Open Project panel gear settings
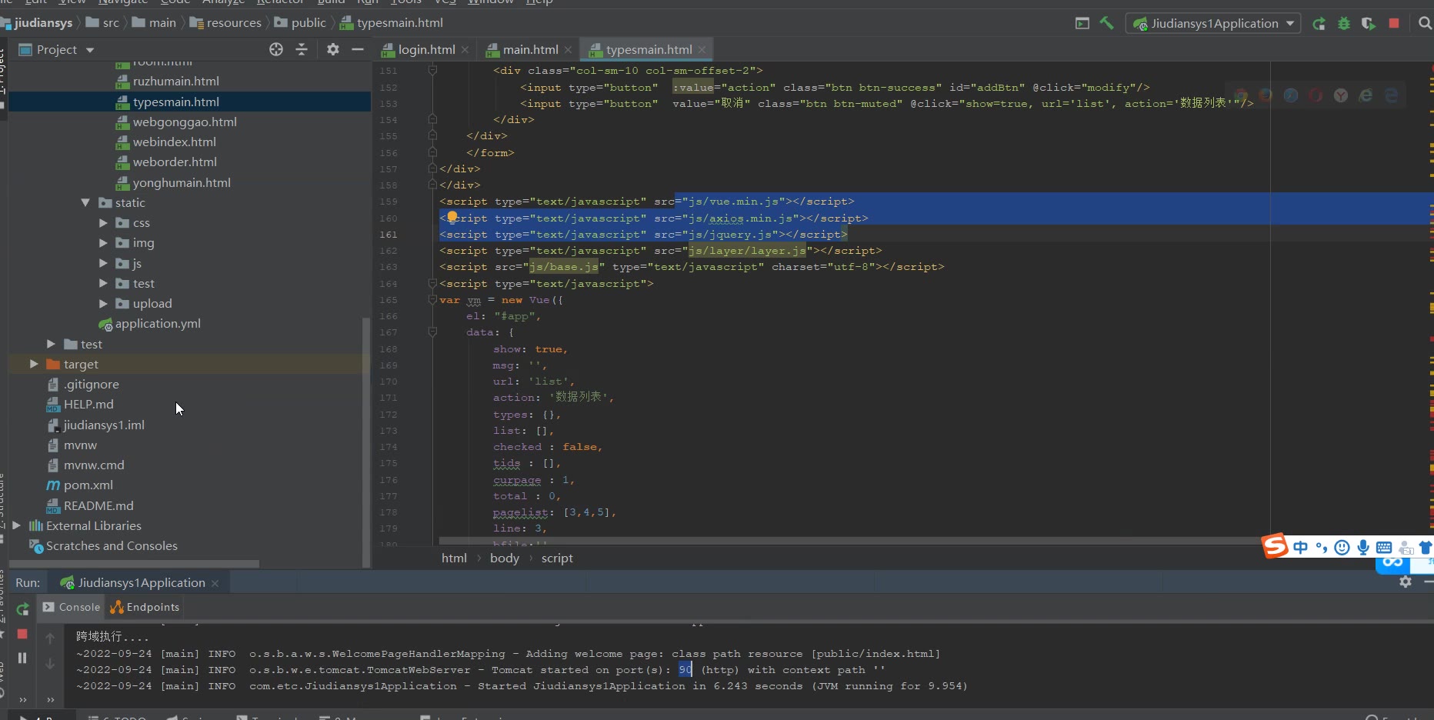This screenshot has width=1434, height=720. [332, 49]
